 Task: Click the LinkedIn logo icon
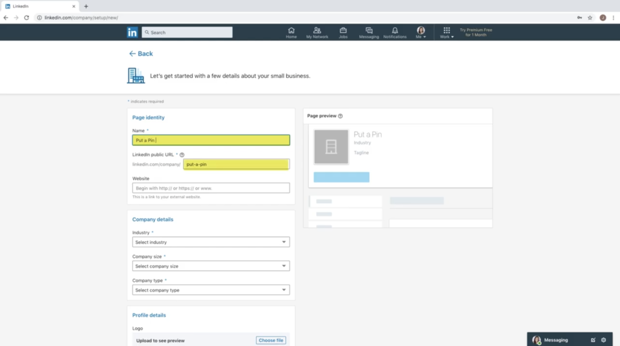132,33
